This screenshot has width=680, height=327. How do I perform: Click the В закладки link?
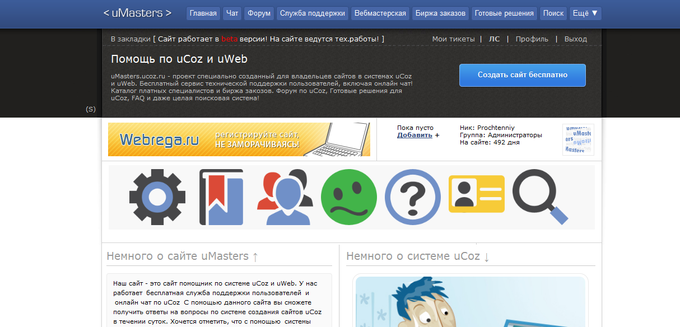131,39
